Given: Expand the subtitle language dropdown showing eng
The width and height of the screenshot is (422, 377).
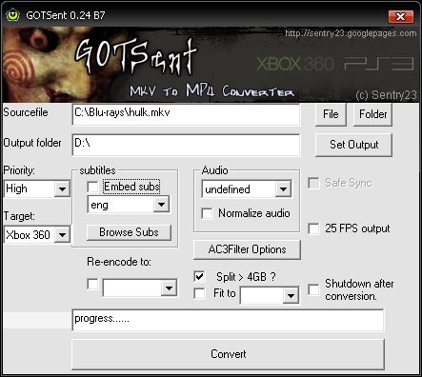Looking at the screenshot, I should click(129, 205).
